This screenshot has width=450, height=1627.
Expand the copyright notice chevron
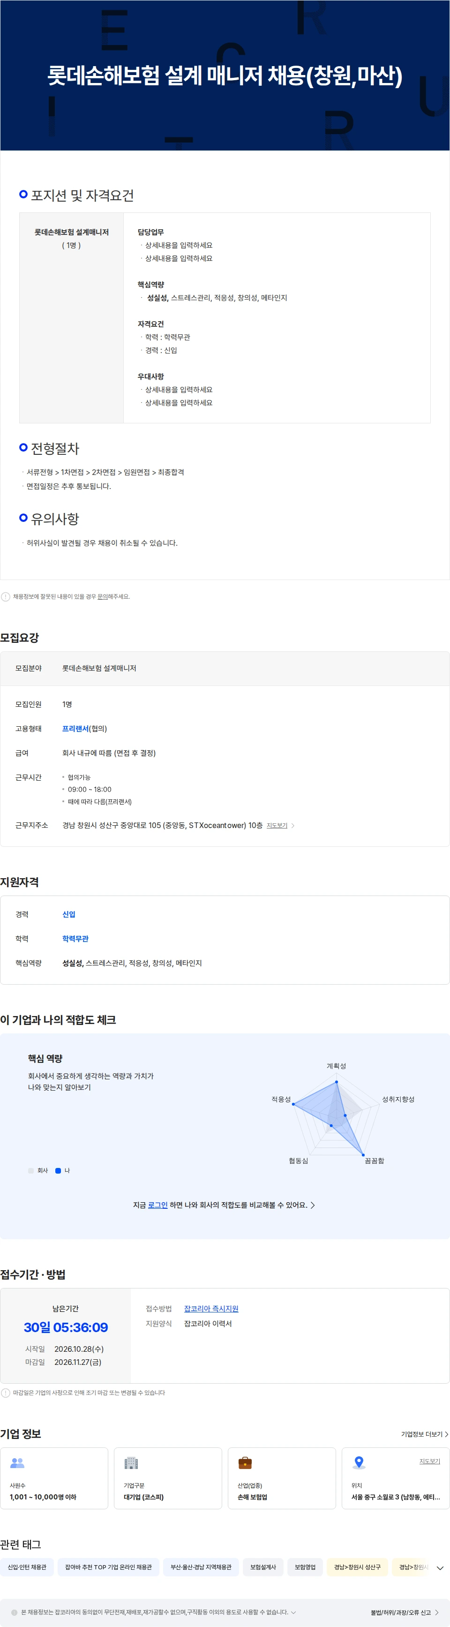293,1612
